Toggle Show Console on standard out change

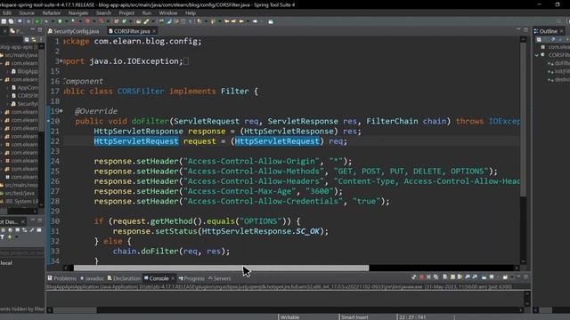click(467, 277)
